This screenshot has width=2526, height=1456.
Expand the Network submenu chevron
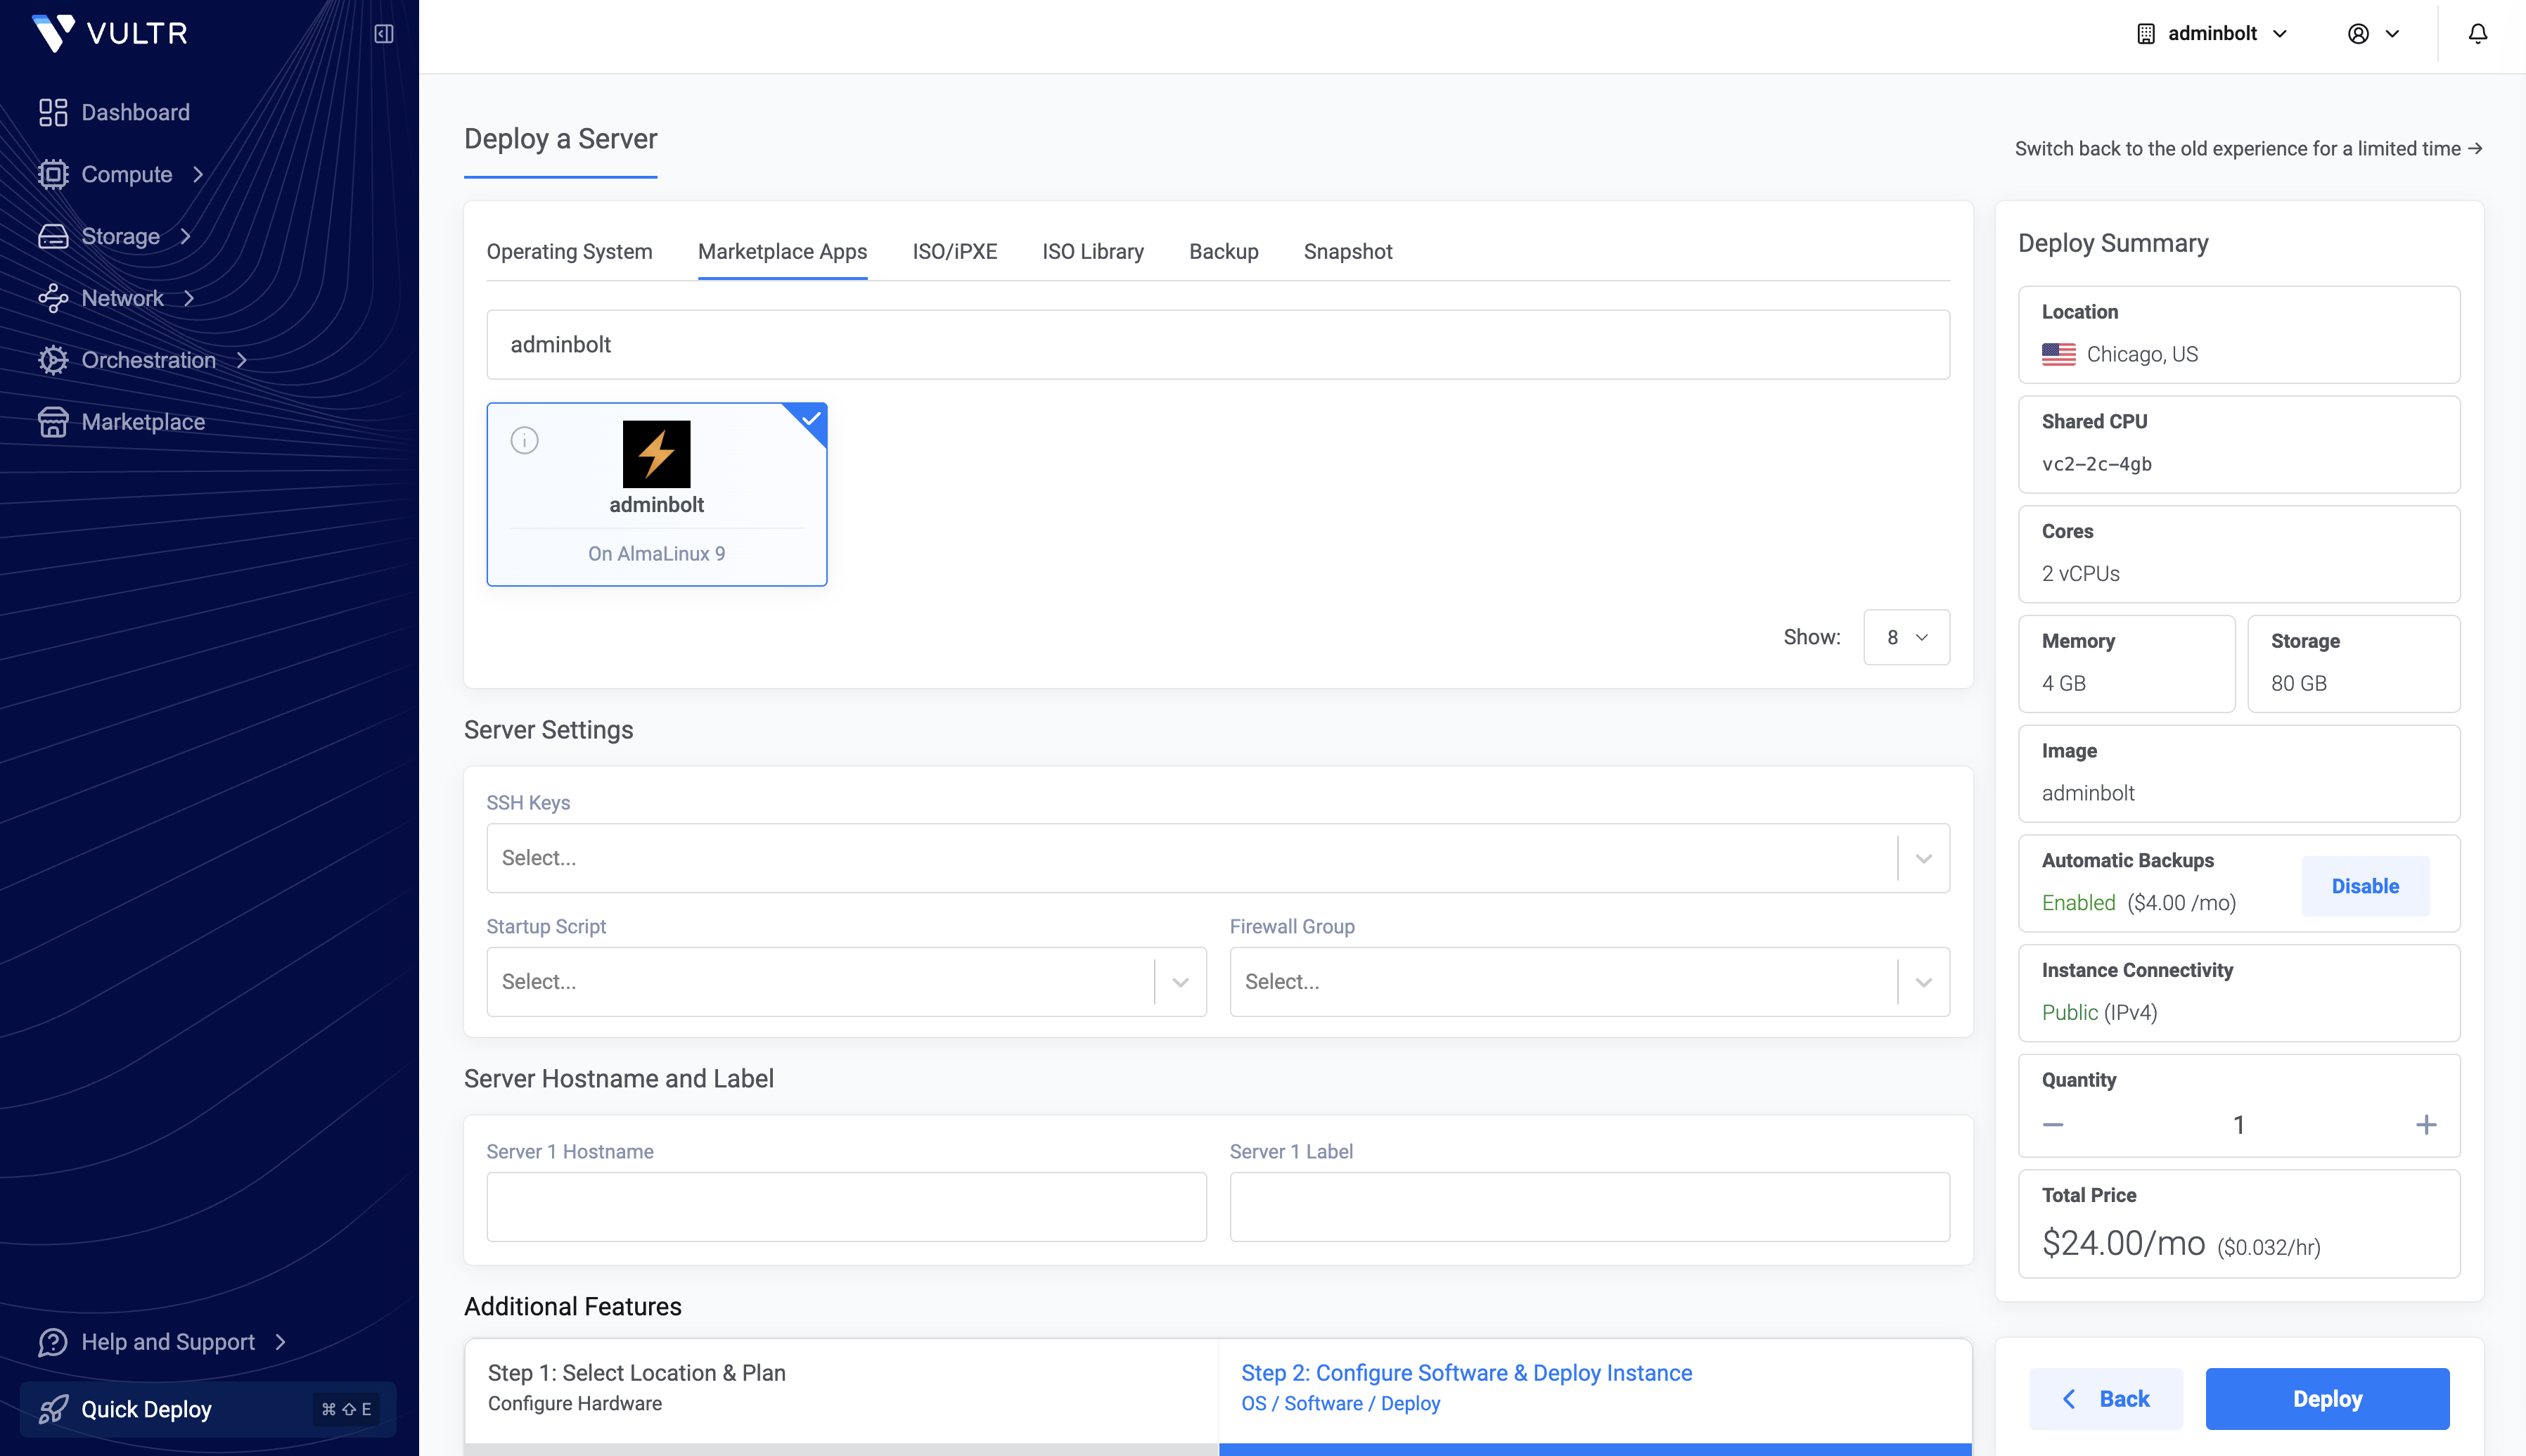point(189,298)
